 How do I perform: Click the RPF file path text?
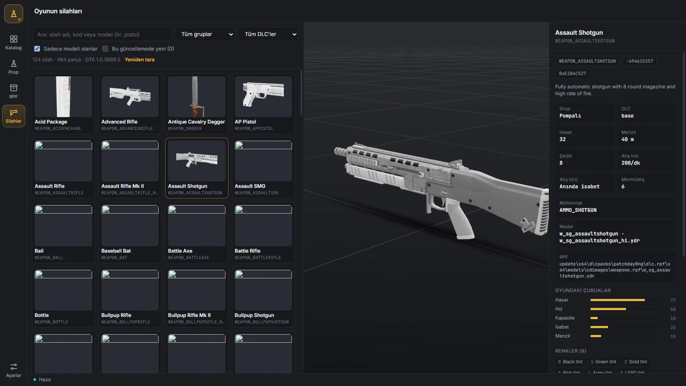tap(615, 270)
